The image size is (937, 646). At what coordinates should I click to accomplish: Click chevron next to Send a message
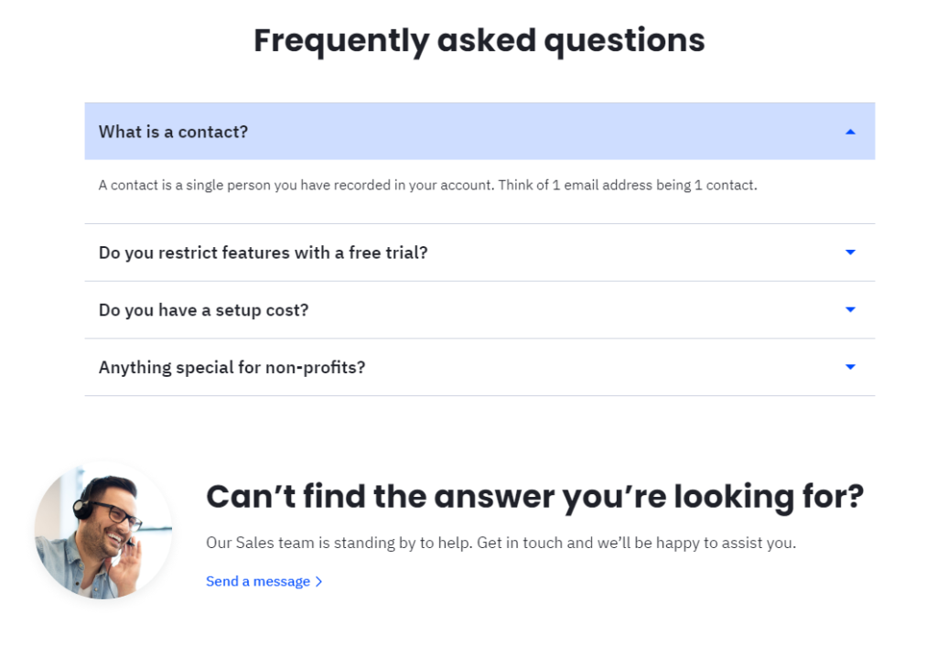pyautogui.click(x=318, y=582)
